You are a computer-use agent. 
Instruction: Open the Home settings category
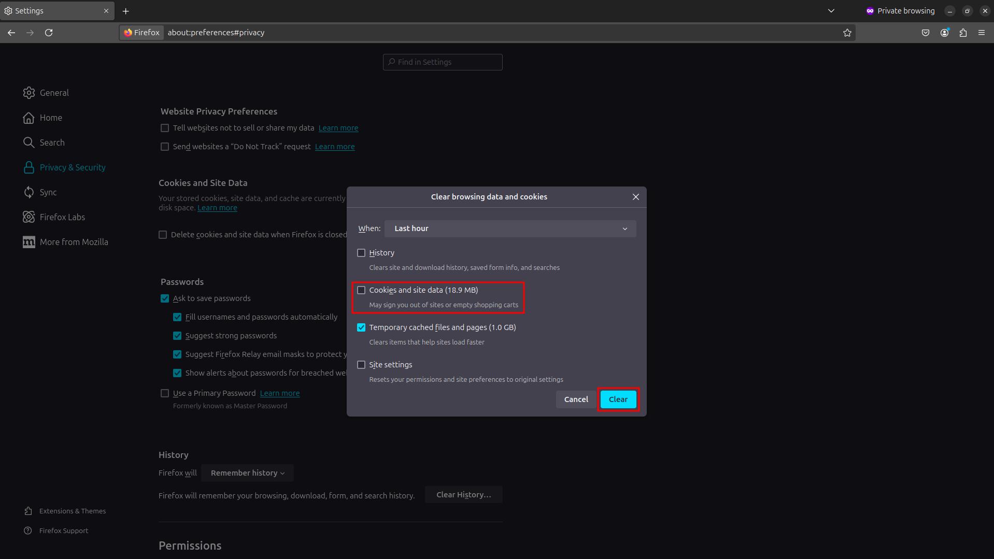click(42, 118)
